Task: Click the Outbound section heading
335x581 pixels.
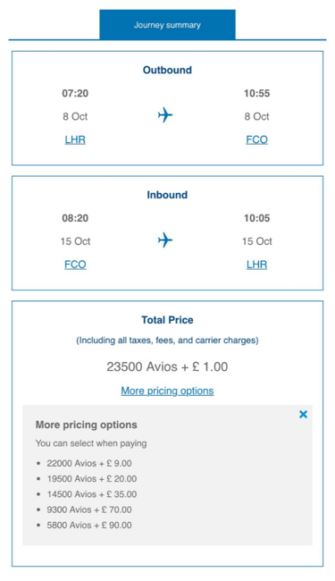Action: pos(167,70)
